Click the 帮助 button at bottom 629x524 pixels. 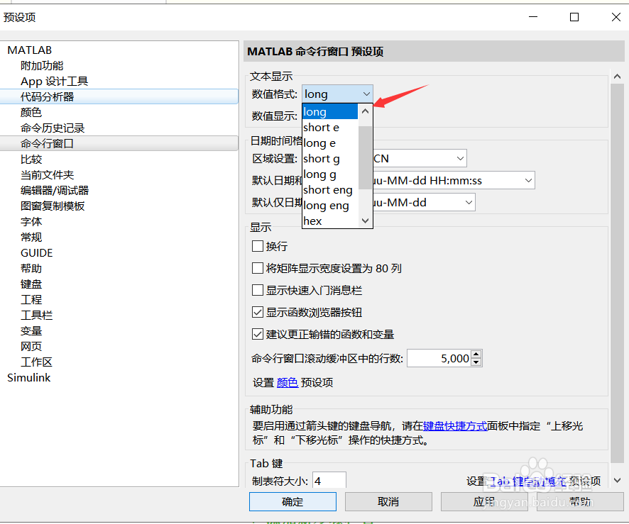580,501
